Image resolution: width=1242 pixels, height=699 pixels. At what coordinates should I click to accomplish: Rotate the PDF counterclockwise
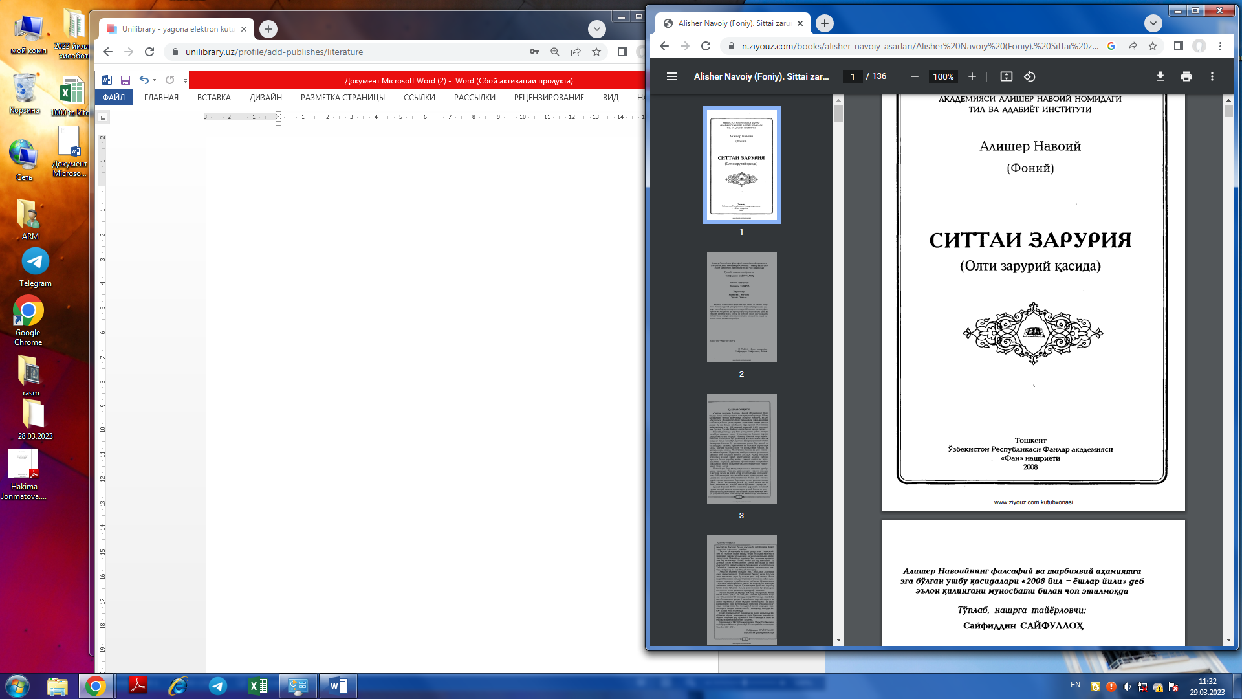click(1029, 76)
